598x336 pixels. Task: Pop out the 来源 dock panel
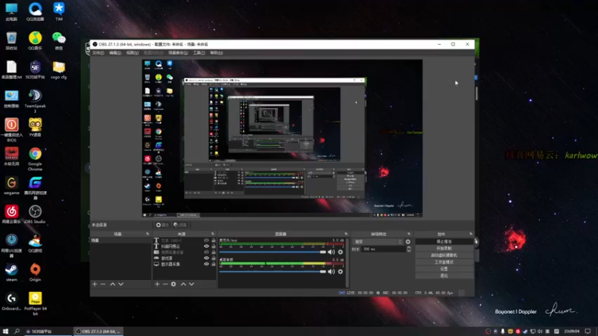pos(213,234)
